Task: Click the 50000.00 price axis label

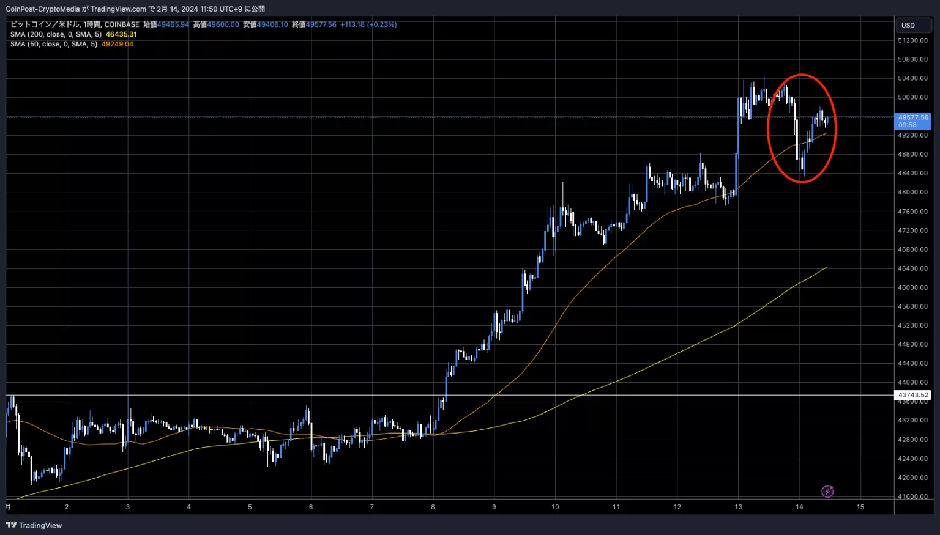Action: (x=912, y=97)
